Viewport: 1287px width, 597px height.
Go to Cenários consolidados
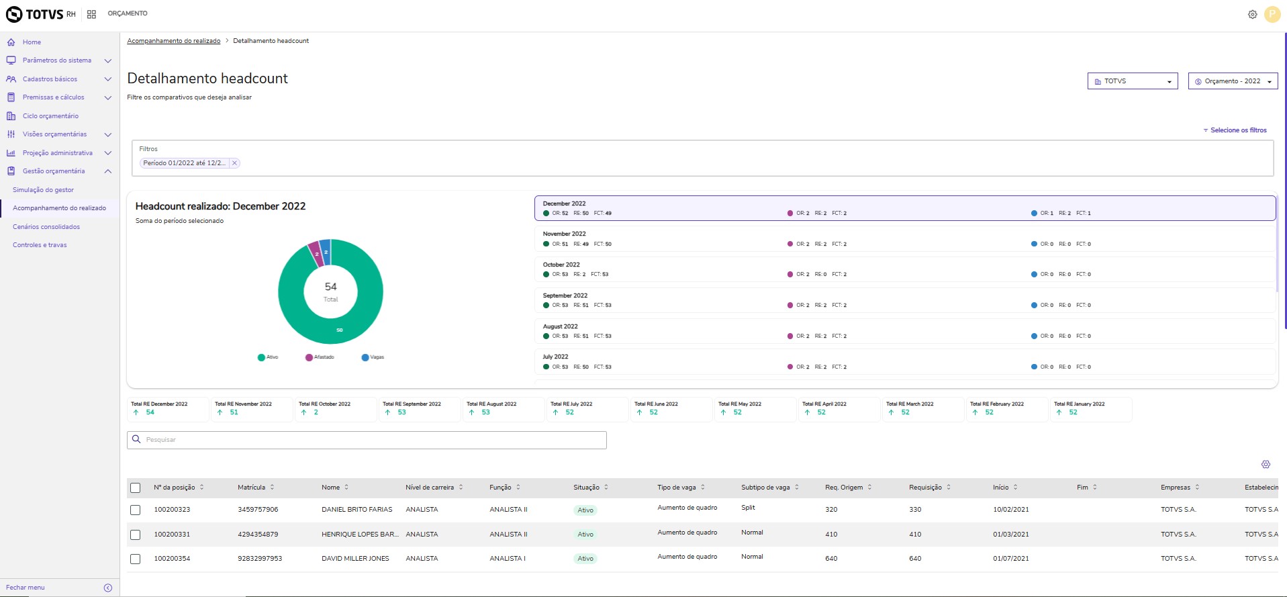point(46,227)
